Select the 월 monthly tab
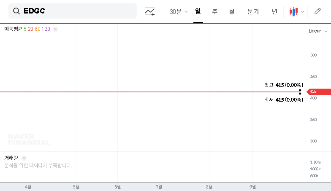This screenshot has height=191, width=331. pyautogui.click(x=231, y=11)
